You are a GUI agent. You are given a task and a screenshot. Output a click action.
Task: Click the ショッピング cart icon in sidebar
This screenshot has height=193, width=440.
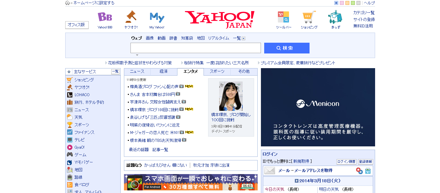pyautogui.click(x=69, y=80)
